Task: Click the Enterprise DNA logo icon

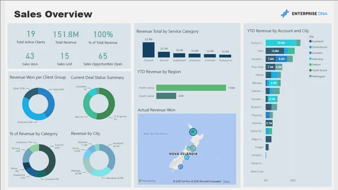Action: click(x=285, y=14)
